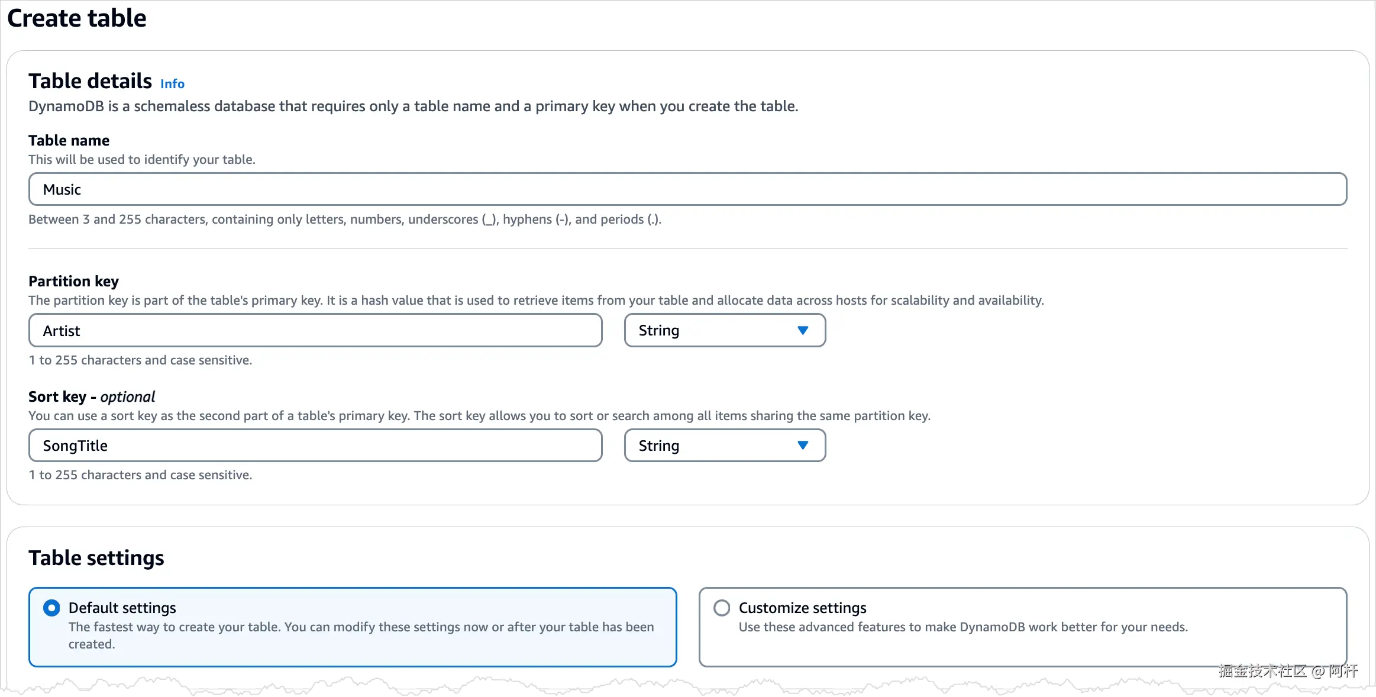This screenshot has height=697, width=1376.
Task: Click the Table settings section heading
Action: [x=96, y=558]
